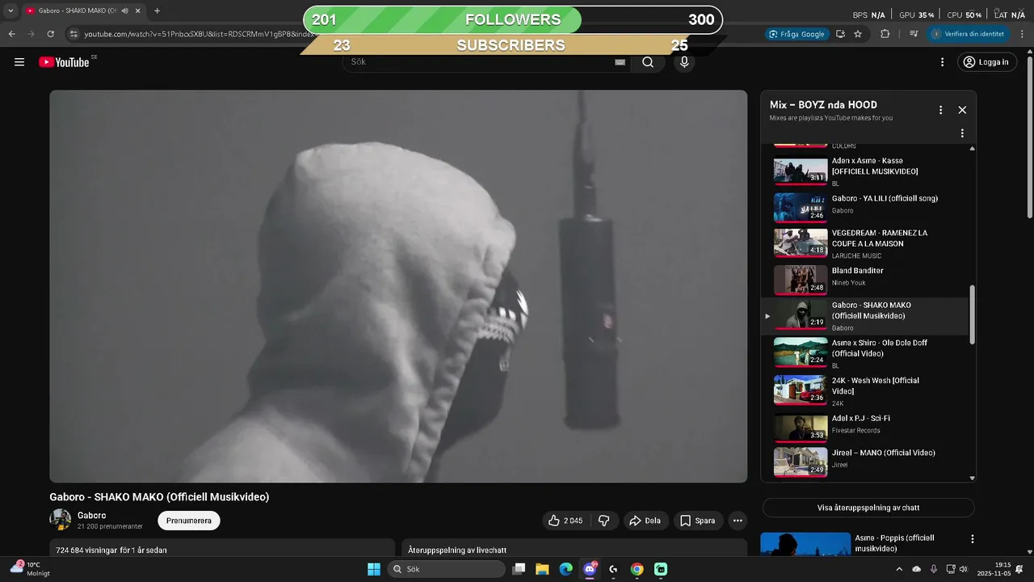Play 24K - Wesh Wesh from playlist
The image size is (1034, 582).
[x=864, y=390]
